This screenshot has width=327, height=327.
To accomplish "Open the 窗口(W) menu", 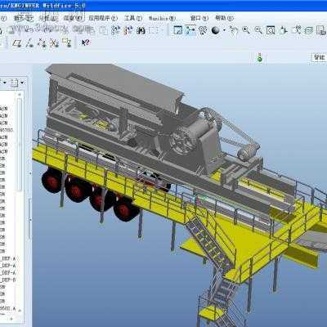I will tap(199, 18).
